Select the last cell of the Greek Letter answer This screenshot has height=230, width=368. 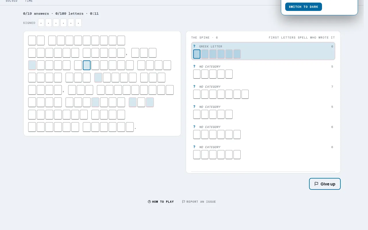pos(237,54)
